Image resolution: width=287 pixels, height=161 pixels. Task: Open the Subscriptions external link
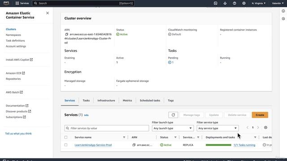[x=16, y=117]
